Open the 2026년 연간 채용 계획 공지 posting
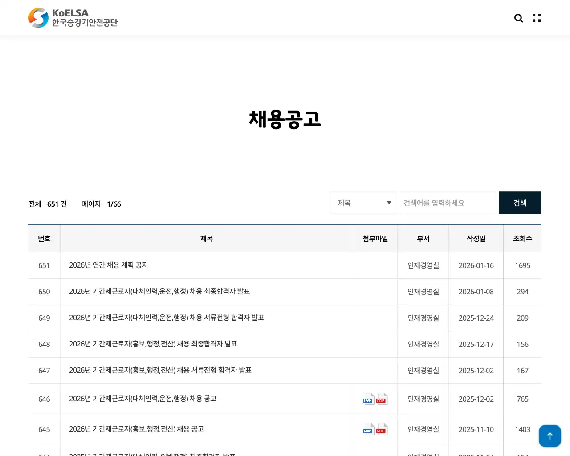570x456 pixels. tap(109, 265)
